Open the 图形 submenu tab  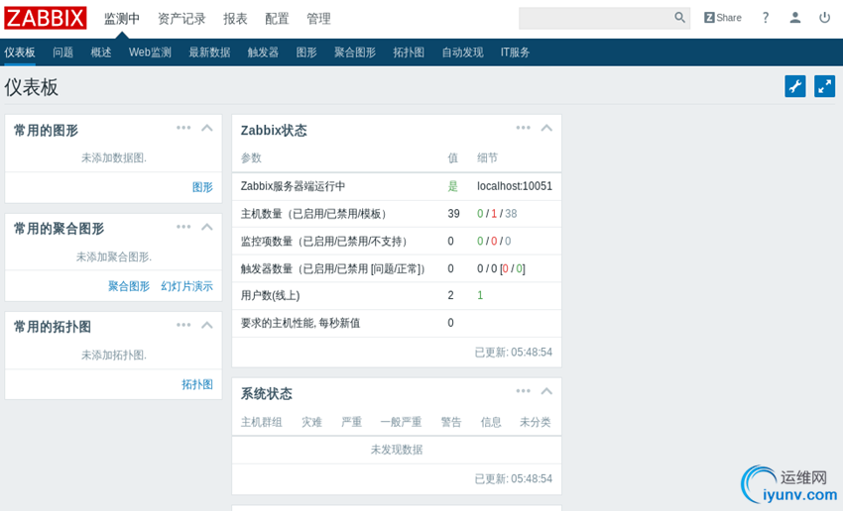pyautogui.click(x=306, y=52)
